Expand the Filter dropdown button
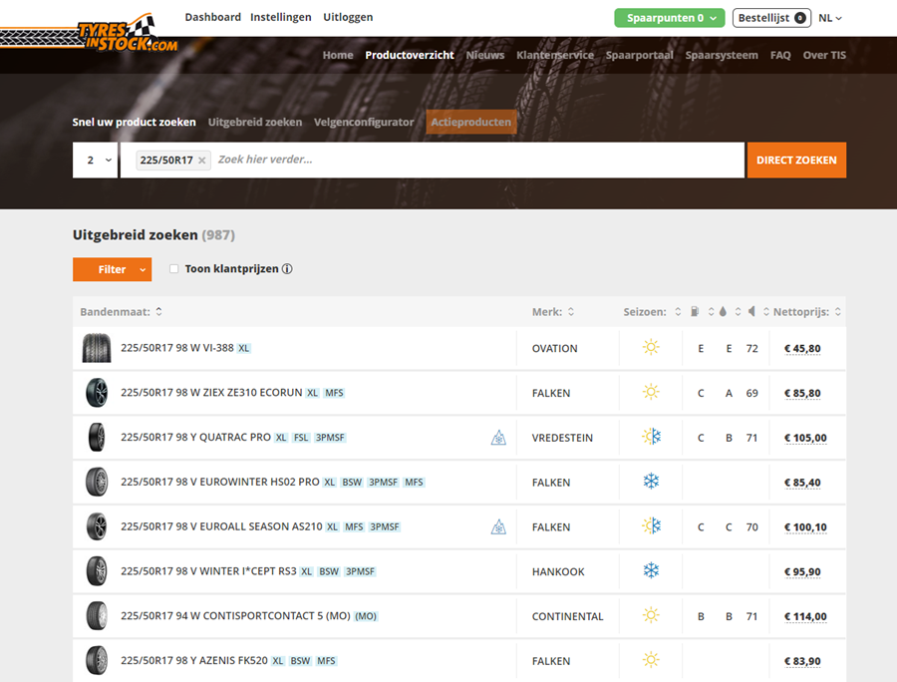 pos(112,269)
